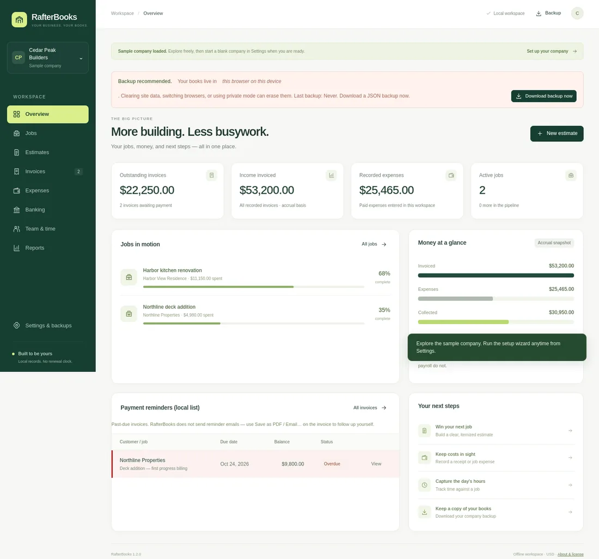The height and width of the screenshot is (559, 599).
Task: Open the Estimates section
Action: point(48,152)
